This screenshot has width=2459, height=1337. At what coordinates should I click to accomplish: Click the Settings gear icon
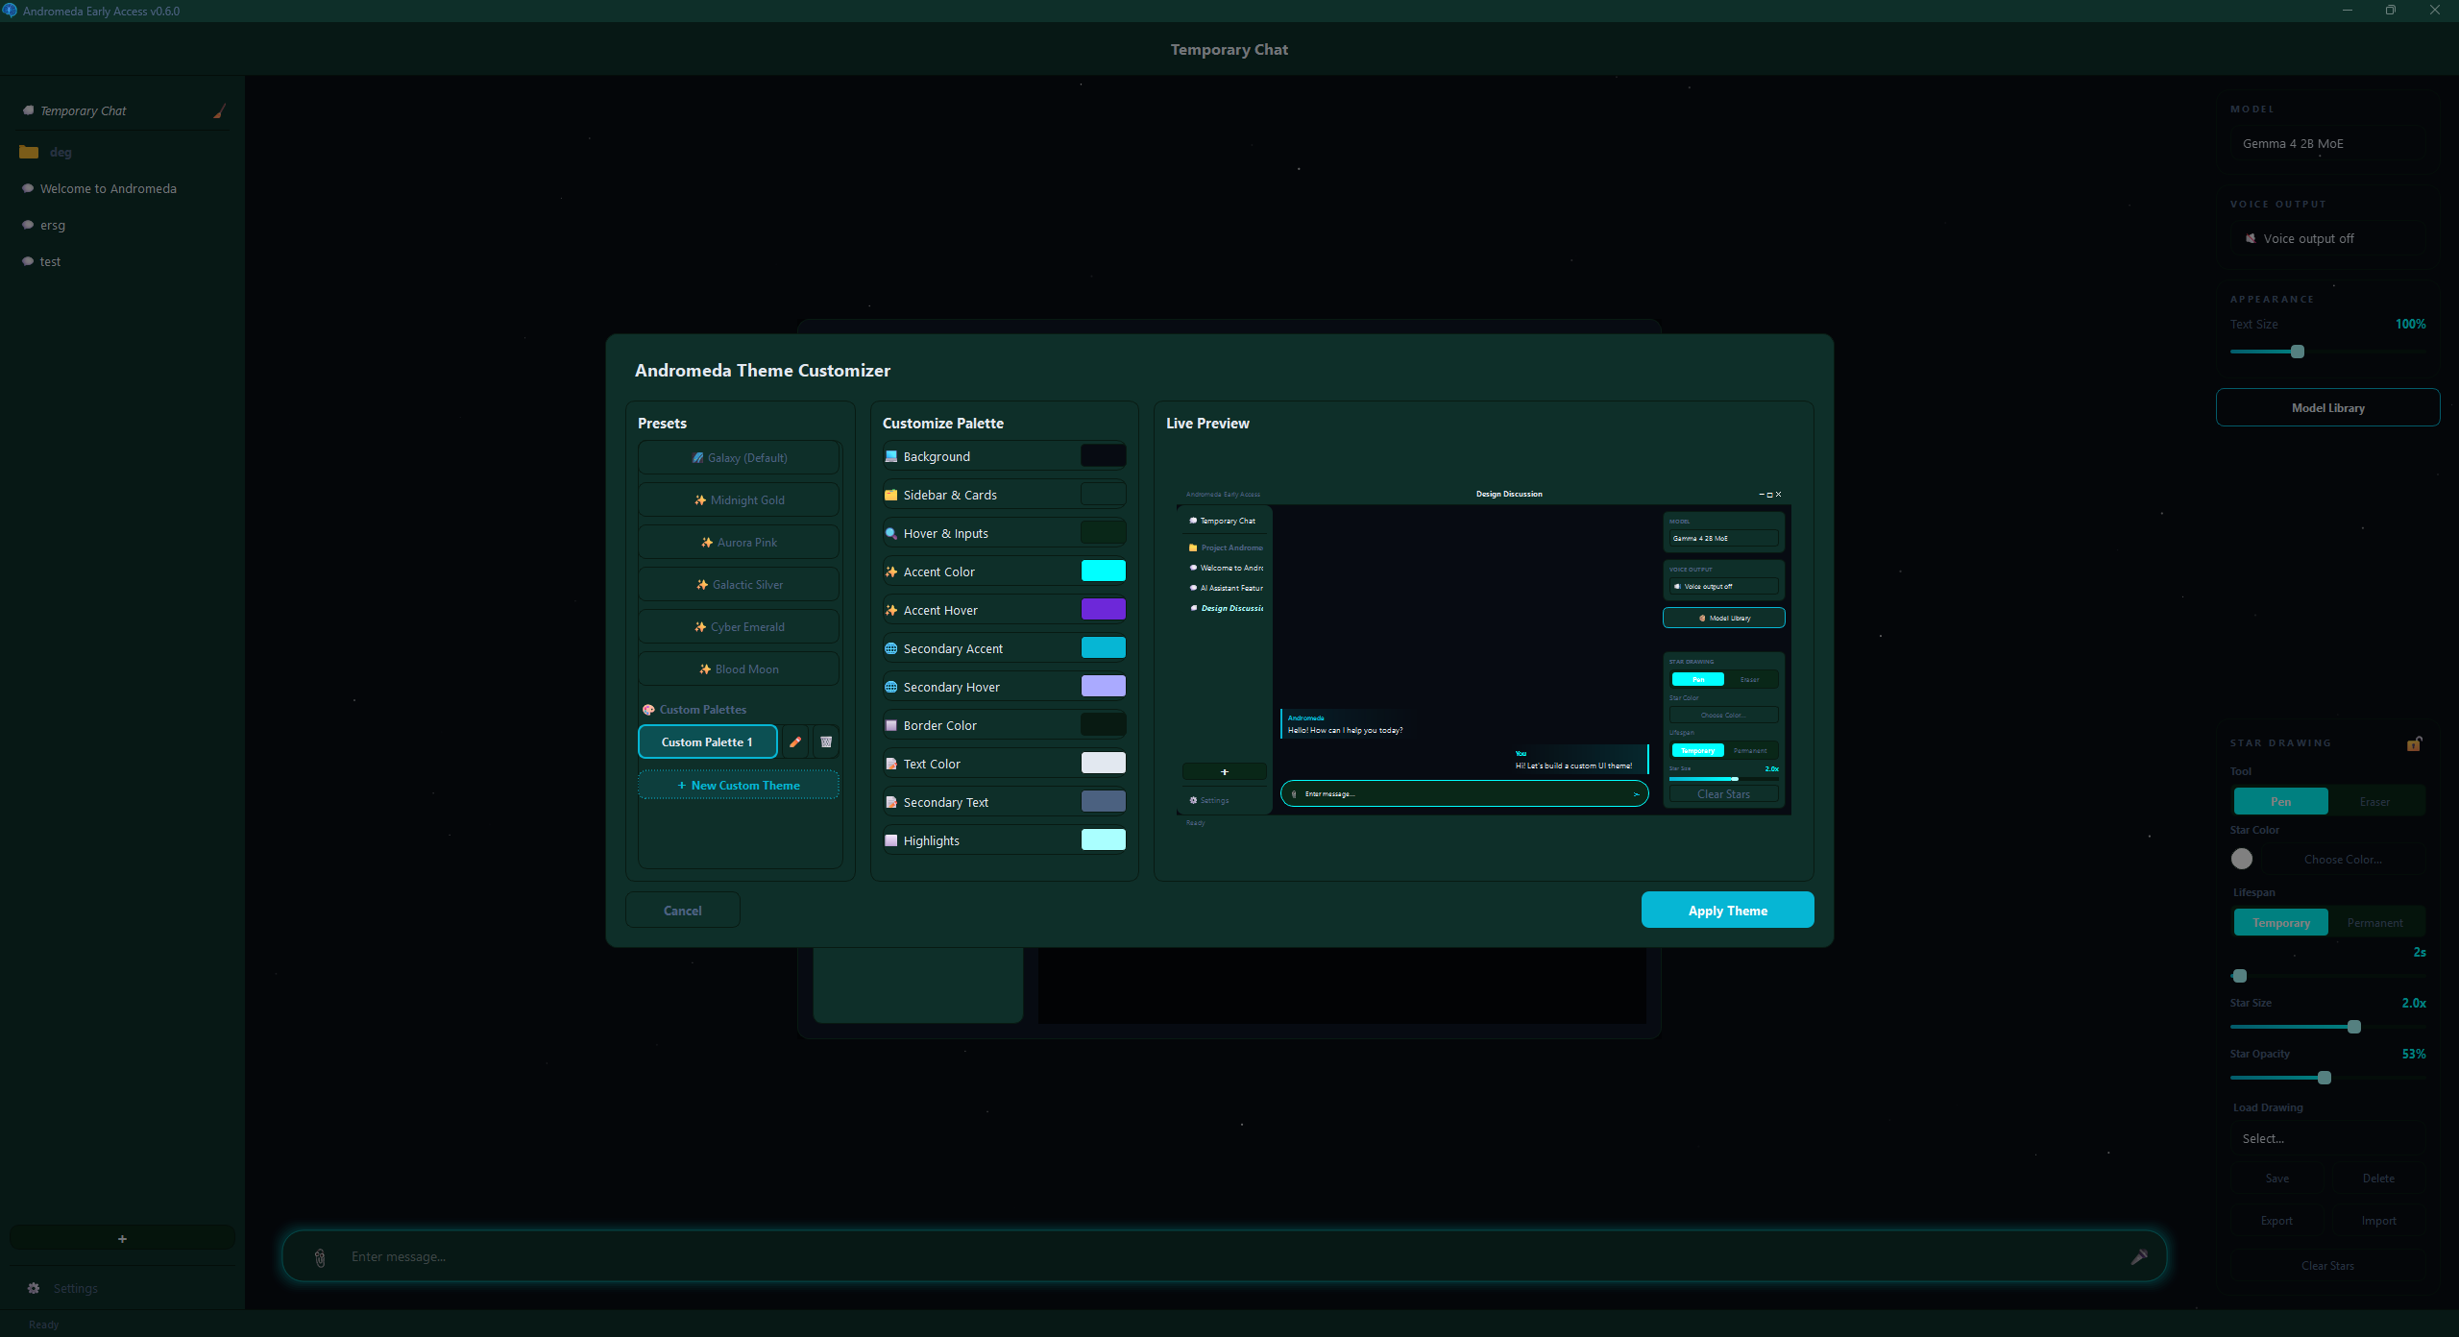(34, 1288)
